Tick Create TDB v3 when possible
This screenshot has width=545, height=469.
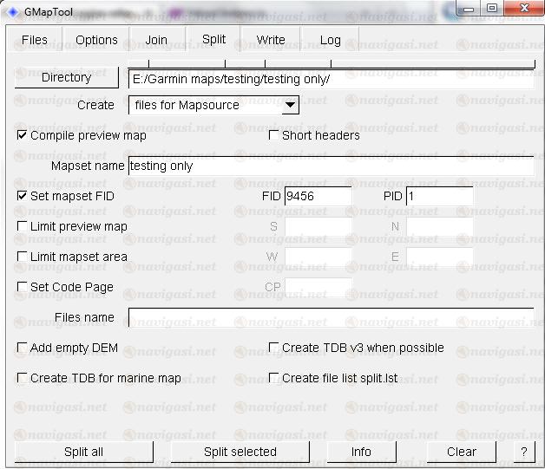(x=274, y=348)
